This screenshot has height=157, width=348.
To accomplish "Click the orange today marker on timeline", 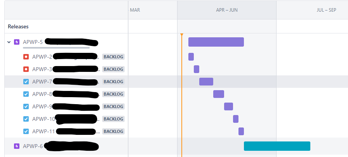I will click(182, 35).
